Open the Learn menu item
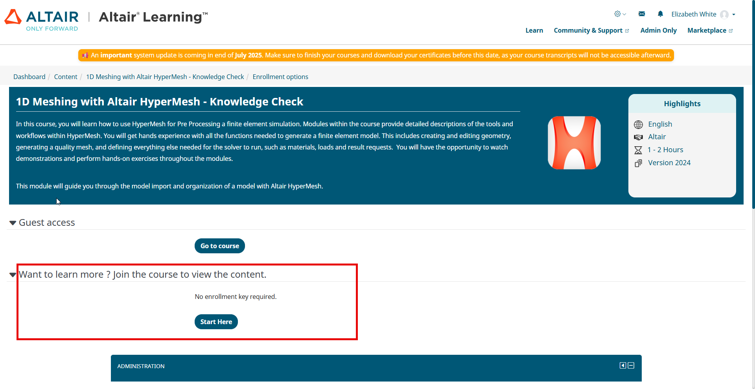Image resolution: width=755 pixels, height=389 pixels. click(x=534, y=30)
